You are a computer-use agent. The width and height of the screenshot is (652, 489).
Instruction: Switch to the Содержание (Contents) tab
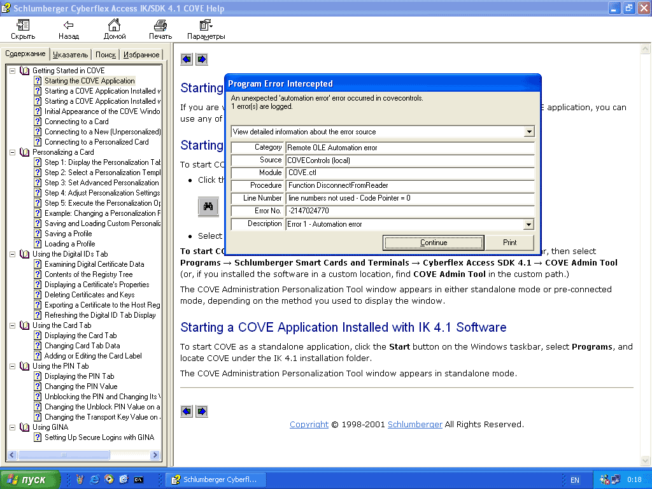click(x=25, y=53)
